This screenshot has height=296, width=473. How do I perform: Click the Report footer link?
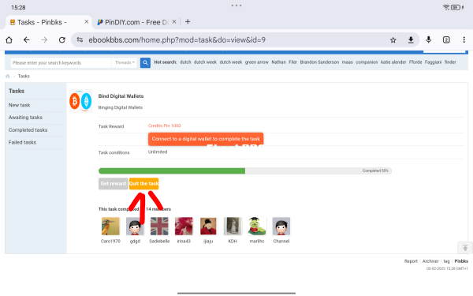click(x=411, y=261)
